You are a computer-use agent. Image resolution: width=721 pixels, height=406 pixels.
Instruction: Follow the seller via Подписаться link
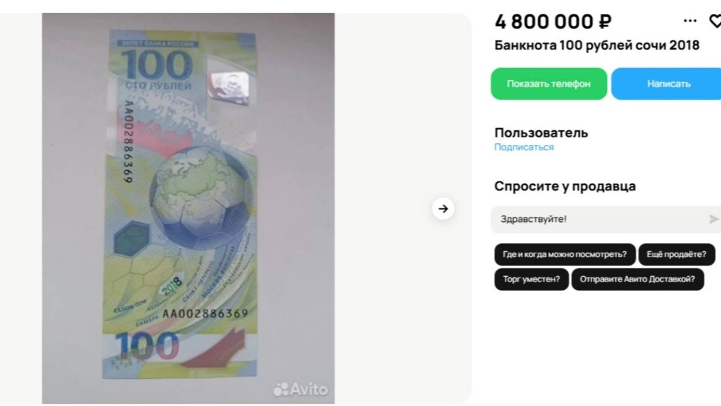pyautogui.click(x=524, y=147)
